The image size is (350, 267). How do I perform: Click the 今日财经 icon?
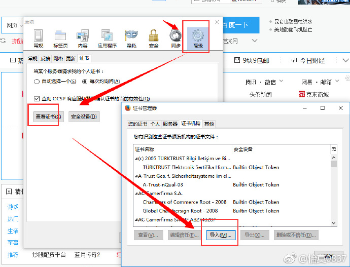tap(294, 60)
